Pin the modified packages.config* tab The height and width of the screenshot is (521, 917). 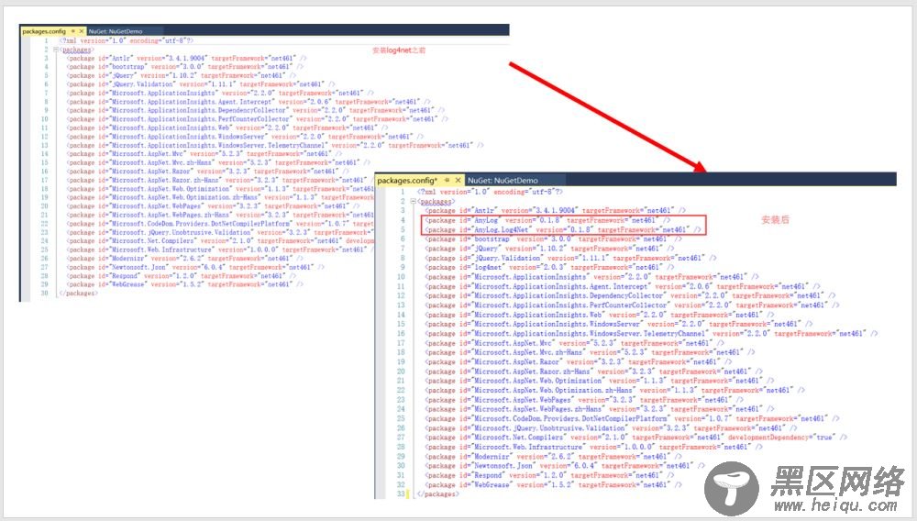tap(447, 180)
